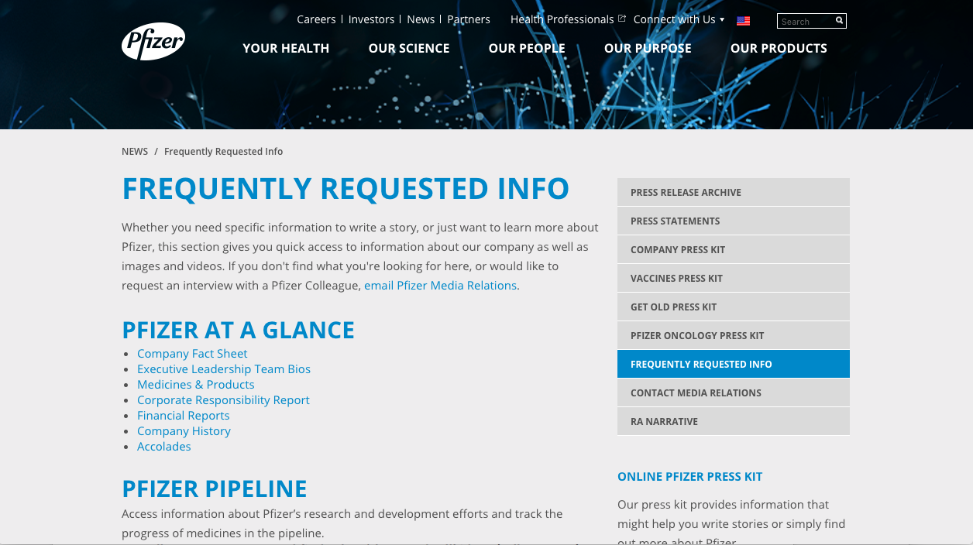Open the OUR SCIENCE menu
The height and width of the screenshot is (545, 973).
[409, 48]
